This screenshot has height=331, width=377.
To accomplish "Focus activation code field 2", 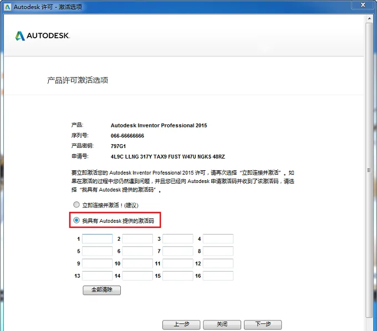I will click(137, 239).
